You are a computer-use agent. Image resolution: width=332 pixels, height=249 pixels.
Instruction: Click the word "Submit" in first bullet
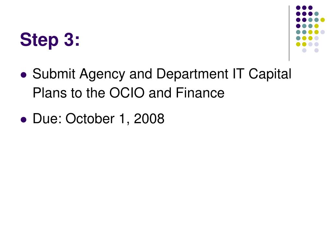pos(54,74)
